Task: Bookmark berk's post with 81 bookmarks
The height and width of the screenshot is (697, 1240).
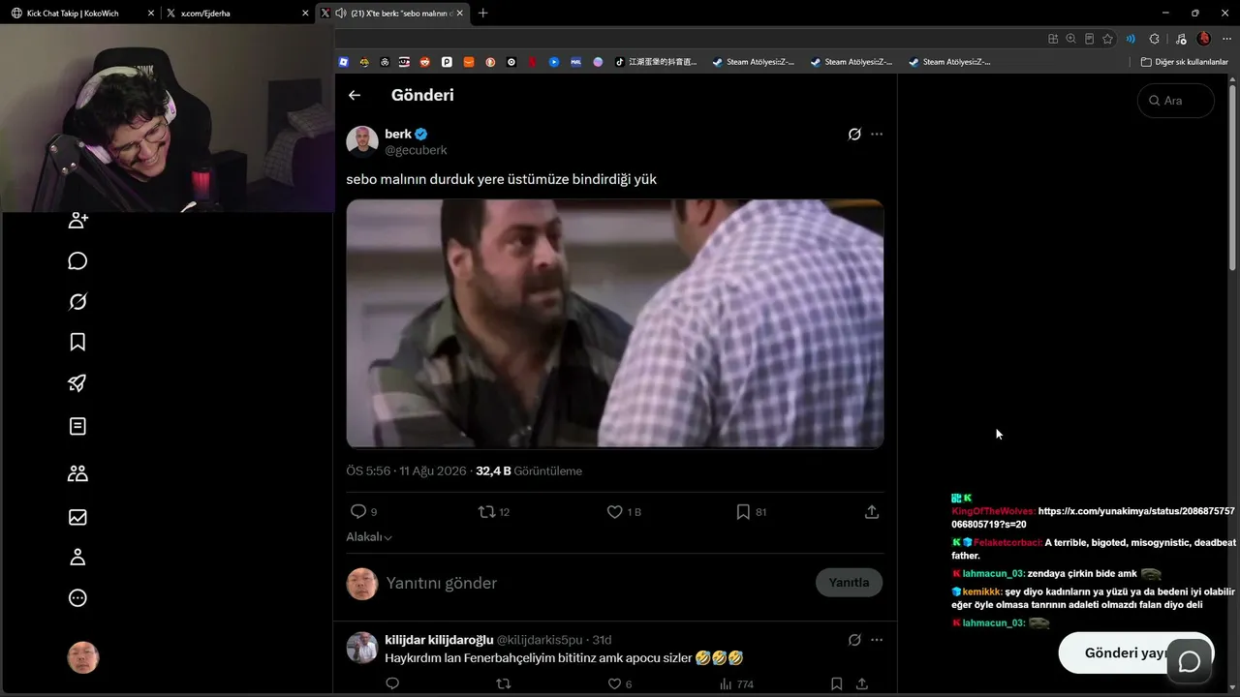Action: pyautogui.click(x=743, y=511)
